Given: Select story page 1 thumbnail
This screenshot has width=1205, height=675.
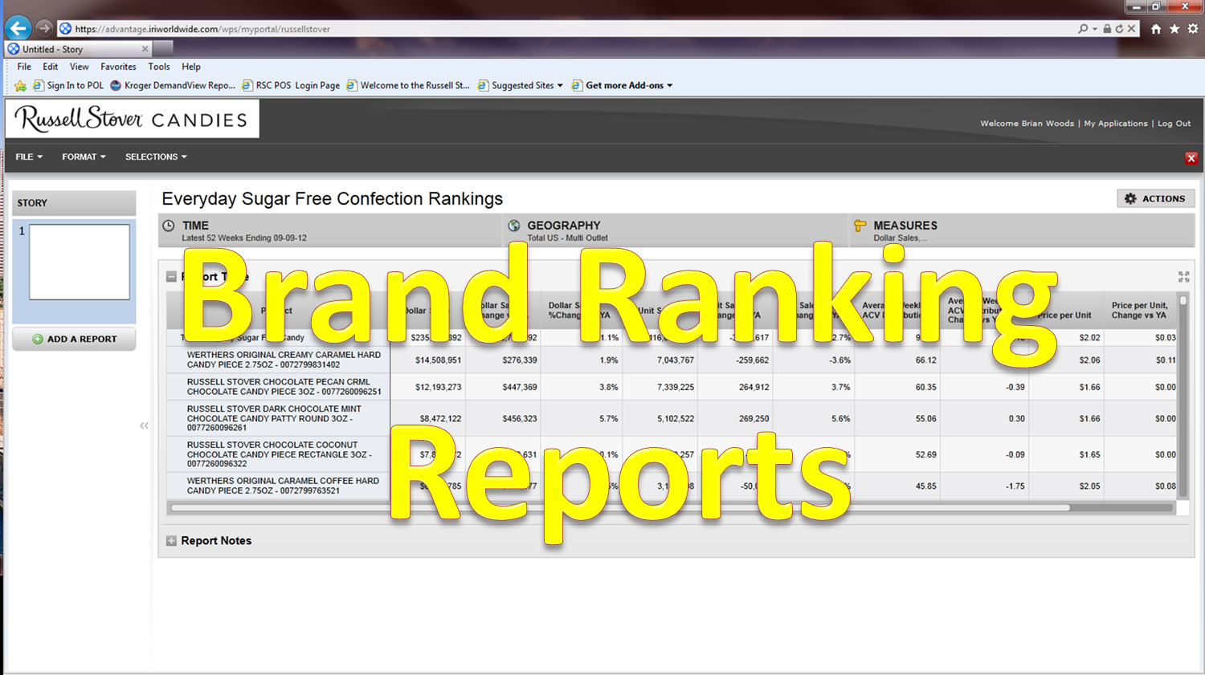Looking at the screenshot, I should coord(79,262).
